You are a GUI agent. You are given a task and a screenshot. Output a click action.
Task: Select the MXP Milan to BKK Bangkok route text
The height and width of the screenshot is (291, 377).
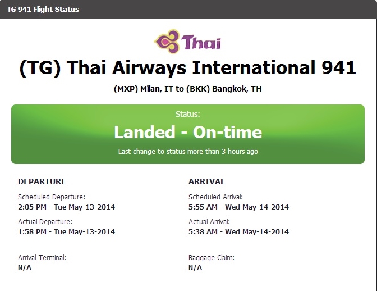(188, 89)
